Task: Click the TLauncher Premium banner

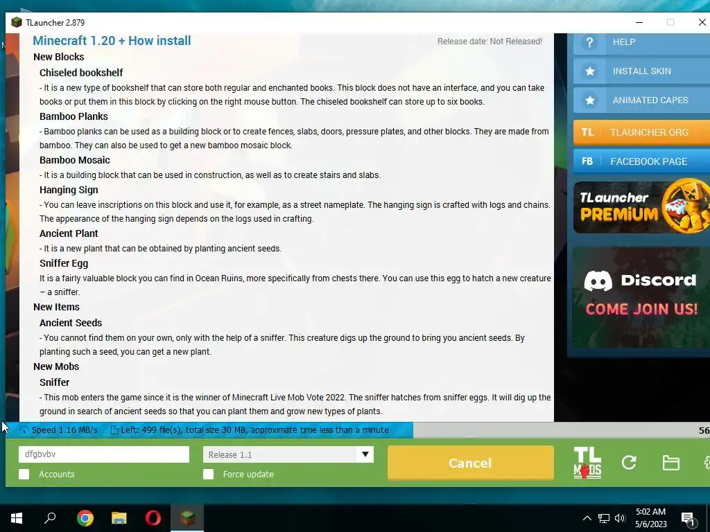Action: [641, 206]
